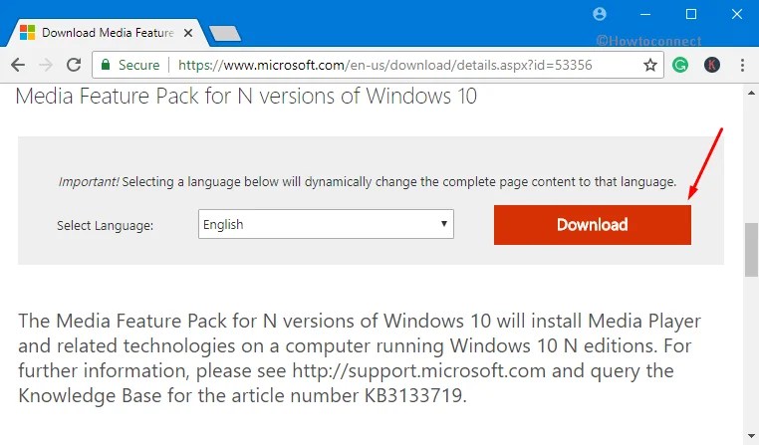The width and height of the screenshot is (759, 445).
Task: Click the Chrome user account icon
Action: [600, 14]
